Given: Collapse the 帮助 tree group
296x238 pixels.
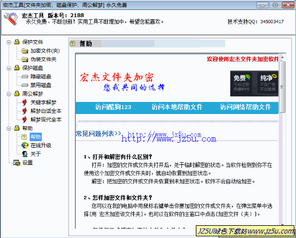Looking at the screenshot, I should click(9, 128).
